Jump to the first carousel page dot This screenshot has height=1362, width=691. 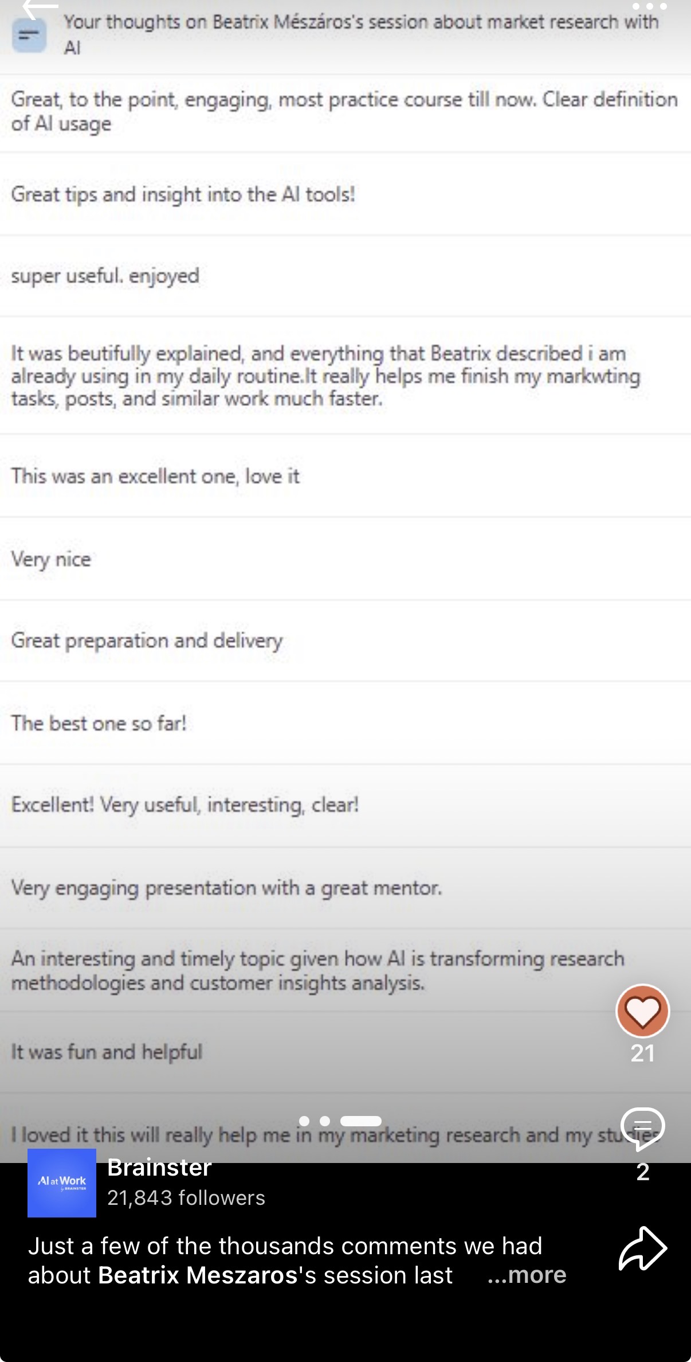pos(304,1121)
